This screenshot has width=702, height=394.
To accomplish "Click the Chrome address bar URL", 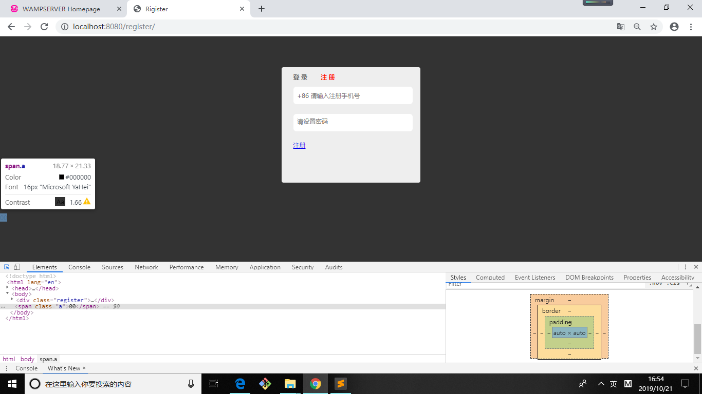I will pyautogui.click(x=114, y=27).
